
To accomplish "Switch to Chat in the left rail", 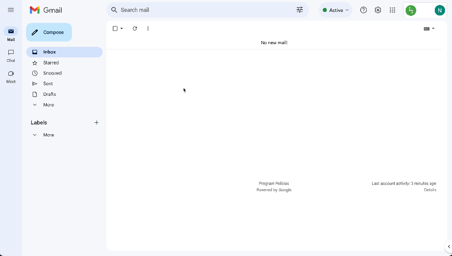I will click(x=11, y=55).
